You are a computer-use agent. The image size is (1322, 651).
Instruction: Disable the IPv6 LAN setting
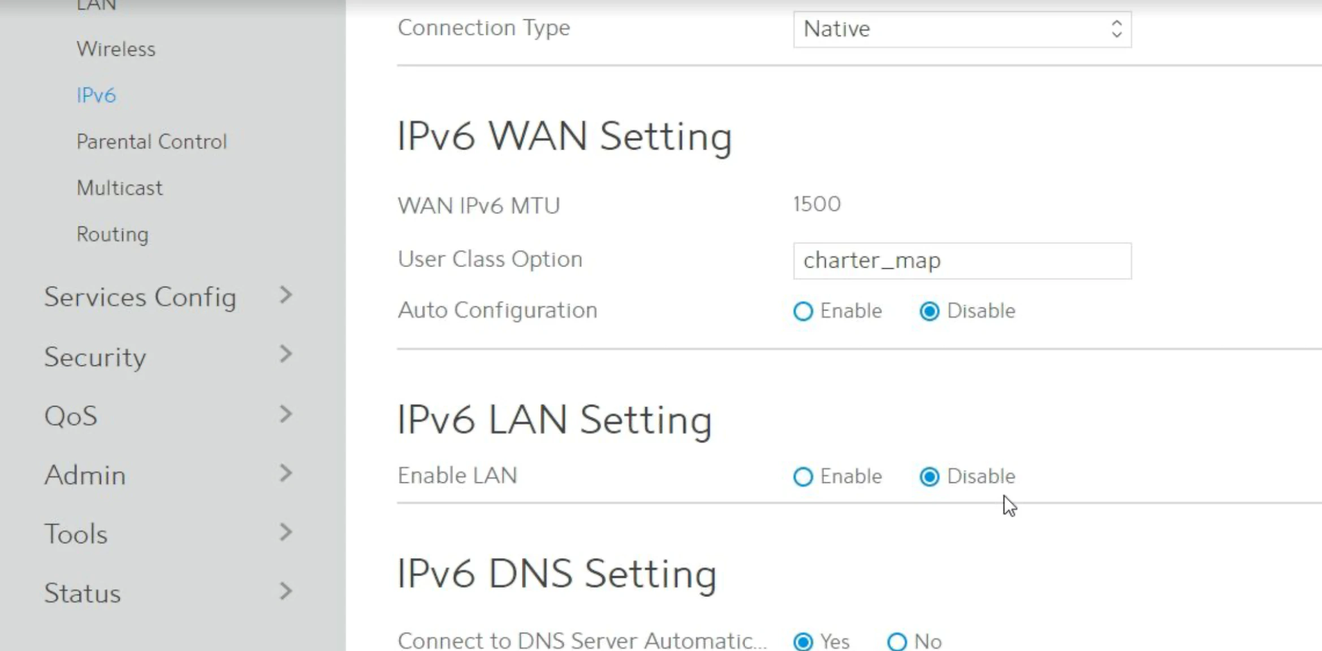[x=929, y=476]
